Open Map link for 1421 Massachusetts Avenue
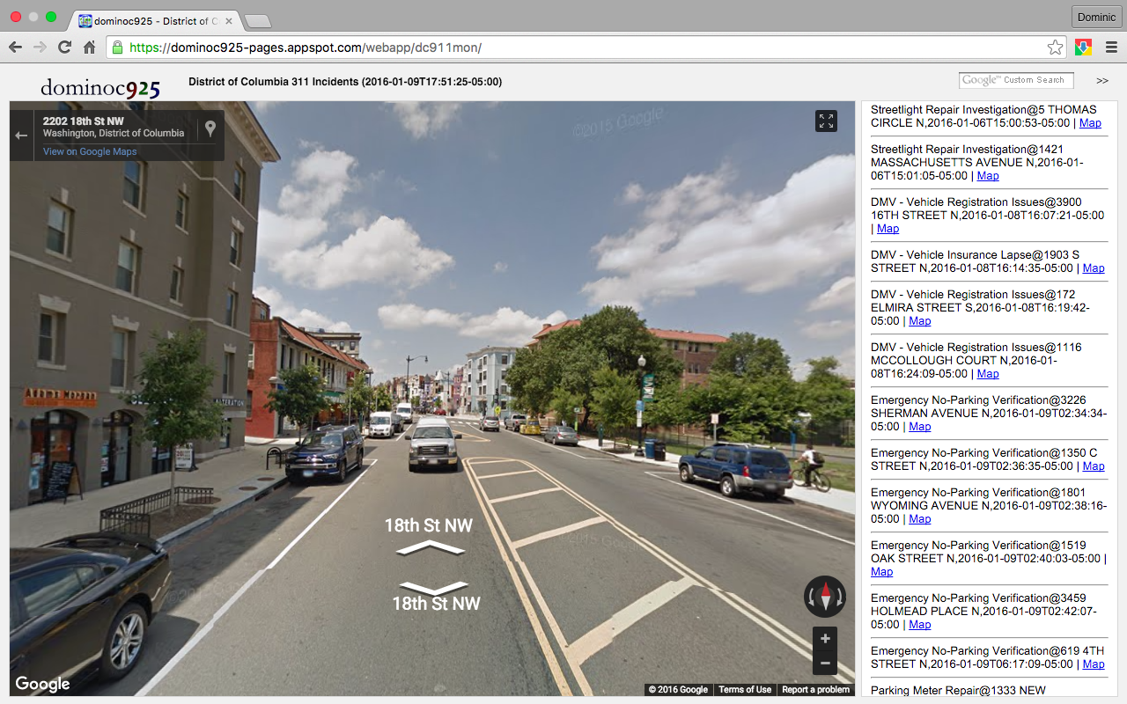This screenshot has width=1127, height=704. pos(988,176)
